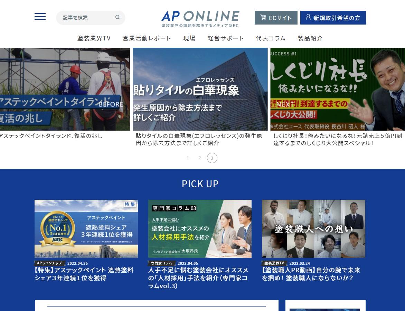Click the AP ONLINE logo

click(200, 18)
